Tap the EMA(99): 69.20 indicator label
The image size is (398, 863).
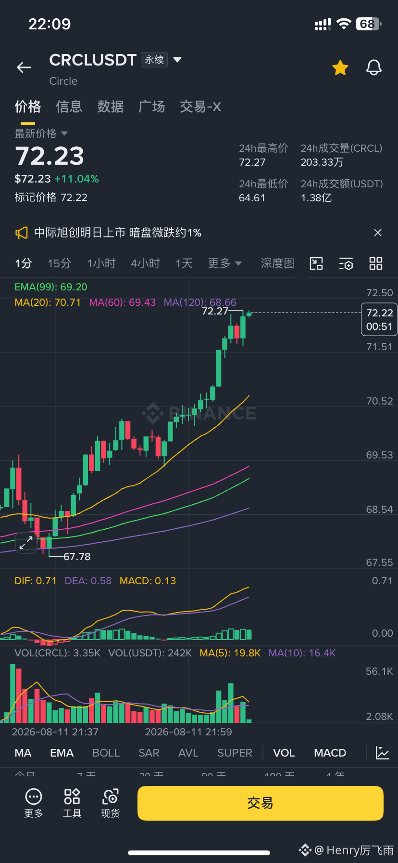(51, 287)
